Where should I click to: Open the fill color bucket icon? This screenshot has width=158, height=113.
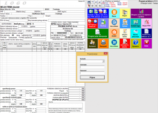tap(103, 2)
